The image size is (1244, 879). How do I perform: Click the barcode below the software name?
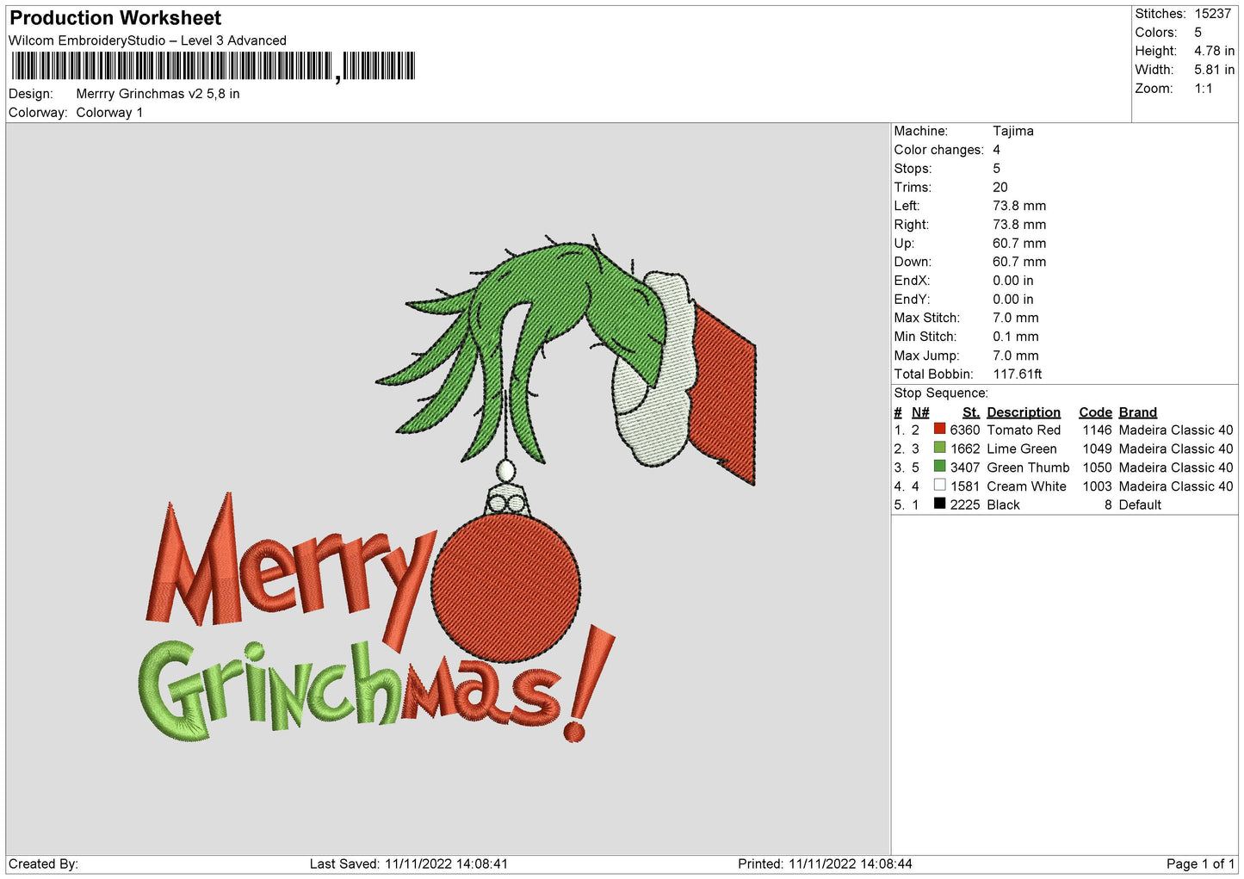[x=214, y=65]
